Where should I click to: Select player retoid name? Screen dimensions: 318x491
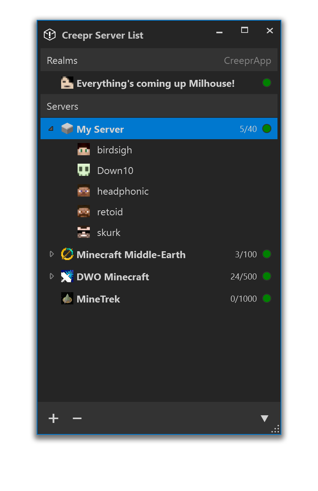click(x=110, y=212)
